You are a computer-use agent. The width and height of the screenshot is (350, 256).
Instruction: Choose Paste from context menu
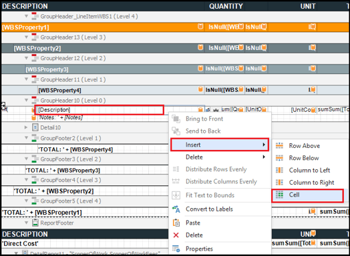pyautogui.click(x=220, y=223)
